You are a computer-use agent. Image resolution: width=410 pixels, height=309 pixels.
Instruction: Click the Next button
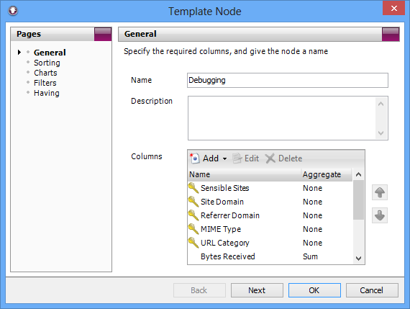click(257, 290)
